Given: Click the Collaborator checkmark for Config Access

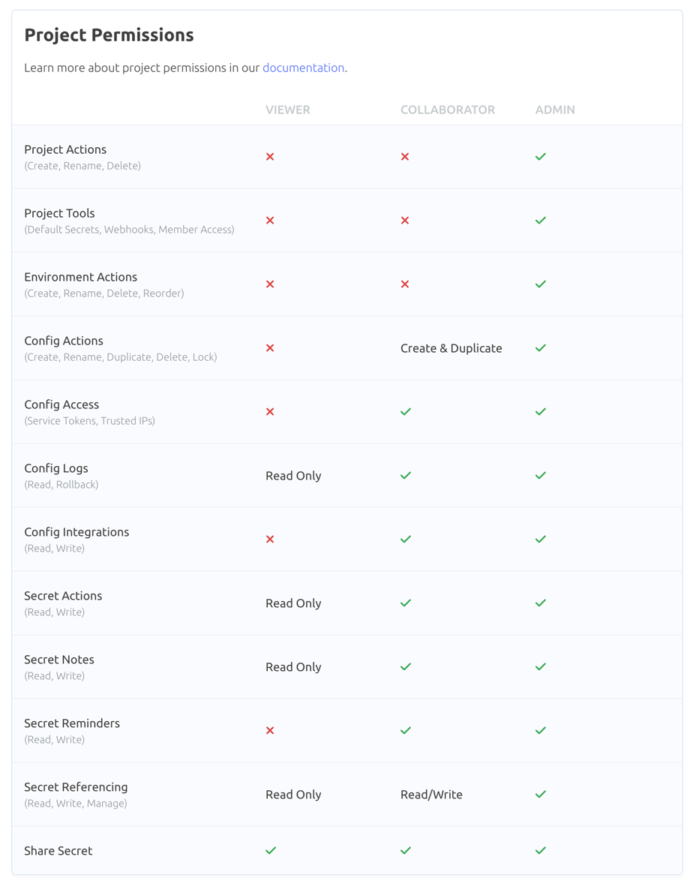Looking at the screenshot, I should 406,412.
